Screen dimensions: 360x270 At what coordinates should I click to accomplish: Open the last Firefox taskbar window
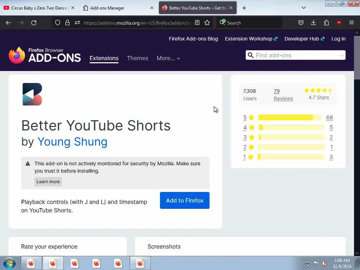140,263
